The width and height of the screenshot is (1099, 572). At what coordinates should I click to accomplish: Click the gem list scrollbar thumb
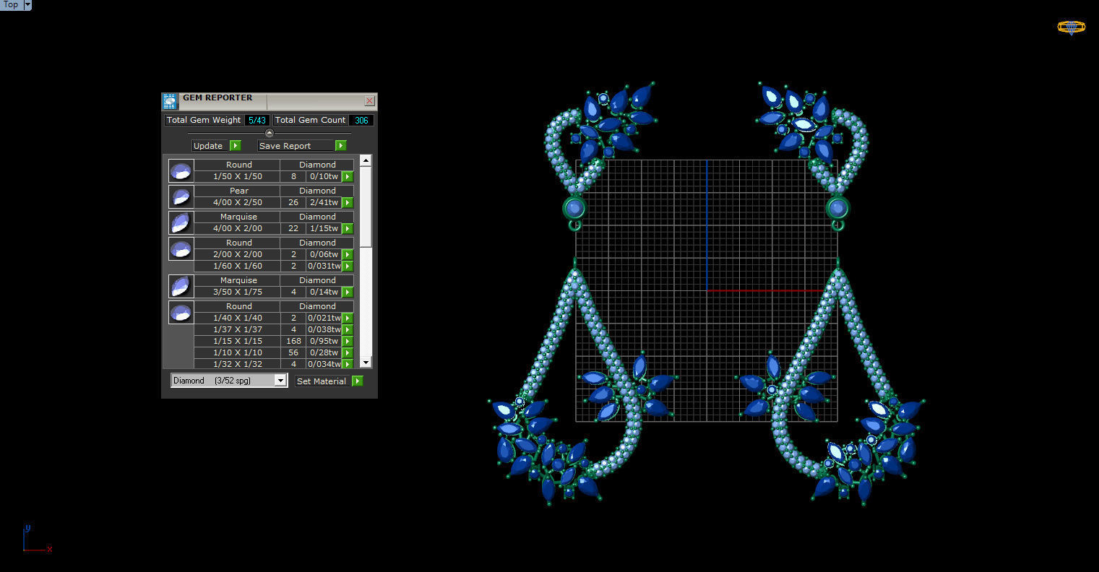click(x=366, y=207)
